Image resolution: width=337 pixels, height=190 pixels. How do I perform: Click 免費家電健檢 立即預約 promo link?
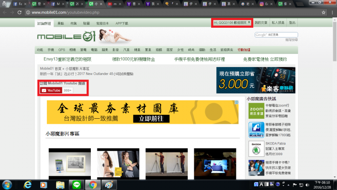click(265, 59)
